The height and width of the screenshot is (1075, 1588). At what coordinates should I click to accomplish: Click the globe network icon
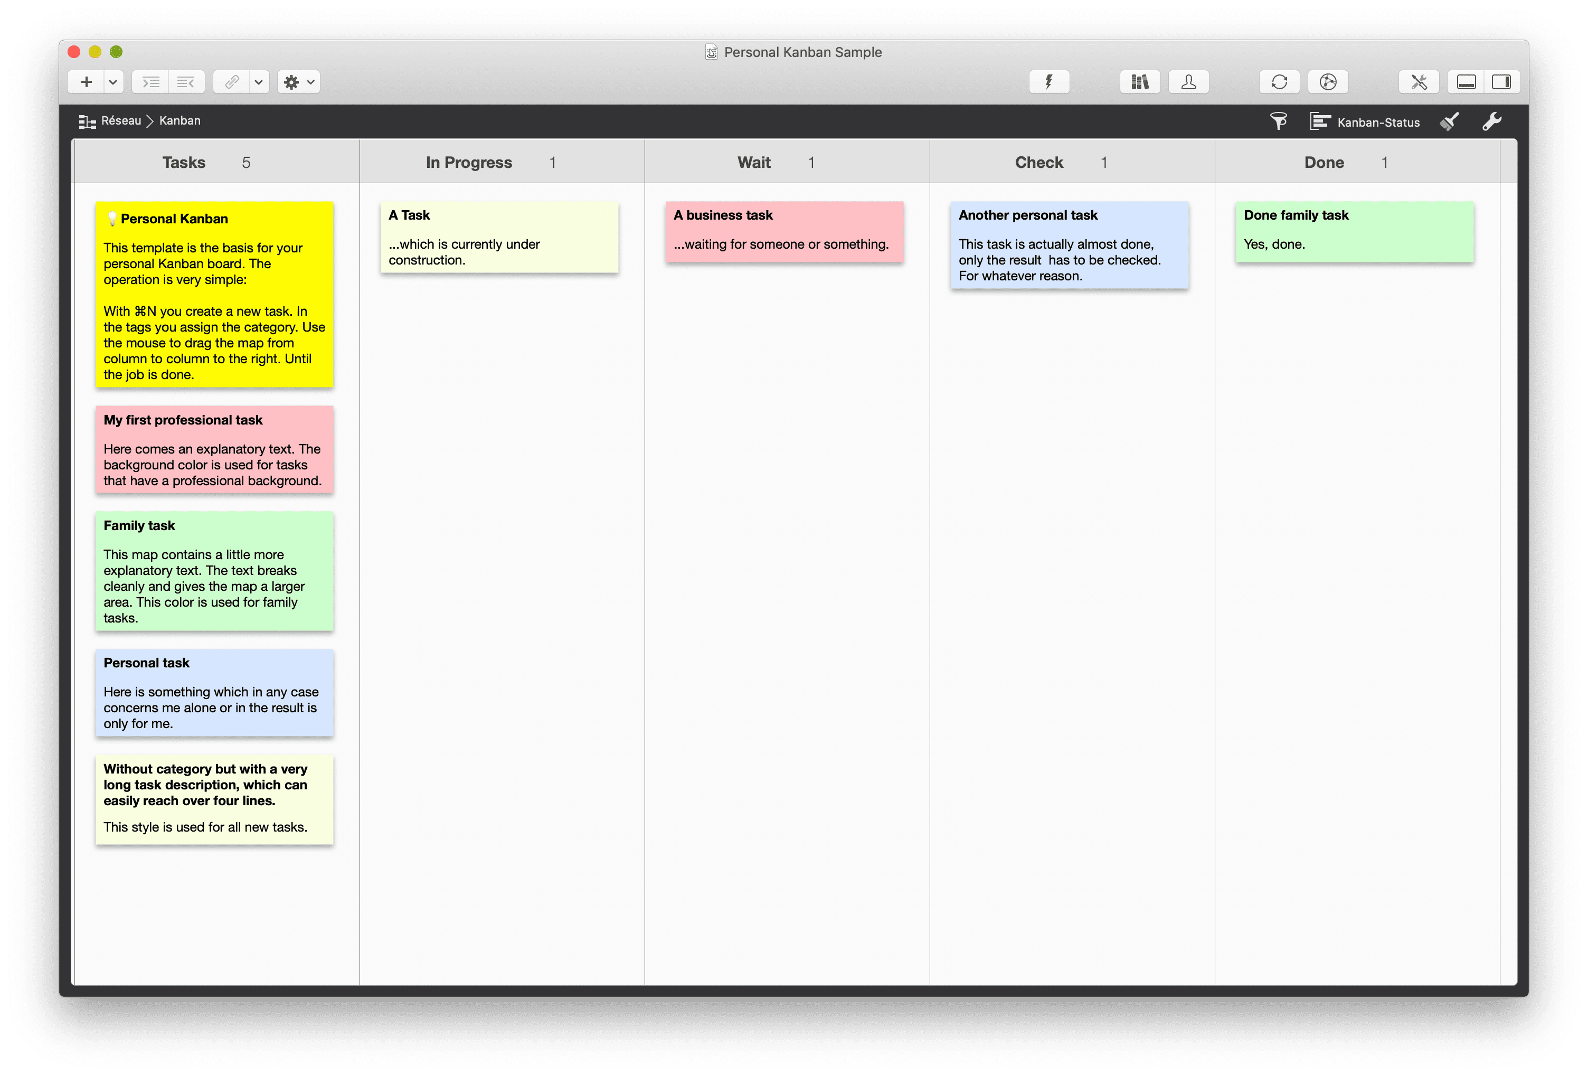(1328, 81)
